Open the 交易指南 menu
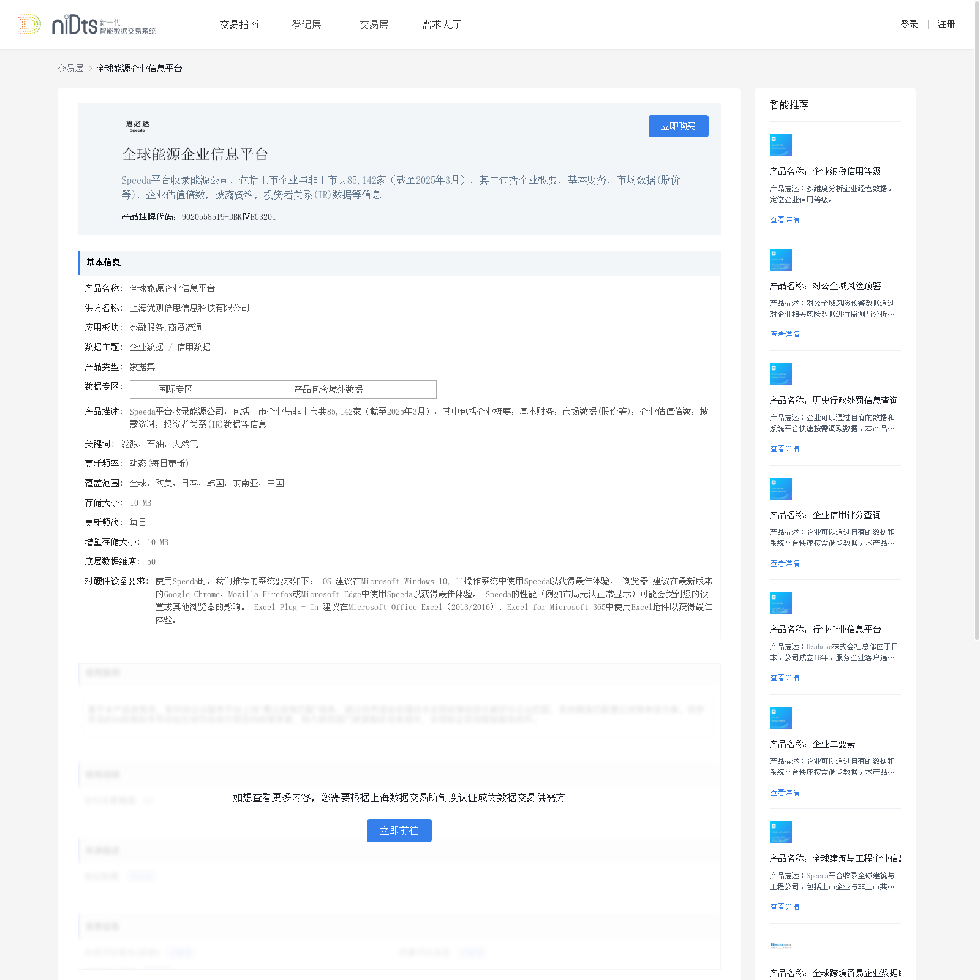The image size is (980, 980). click(x=239, y=24)
